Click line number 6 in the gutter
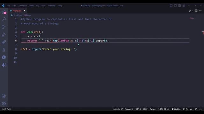 coord(16,41)
